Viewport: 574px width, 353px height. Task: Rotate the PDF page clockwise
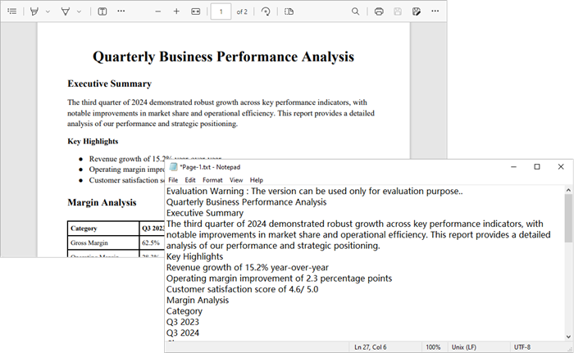click(266, 11)
